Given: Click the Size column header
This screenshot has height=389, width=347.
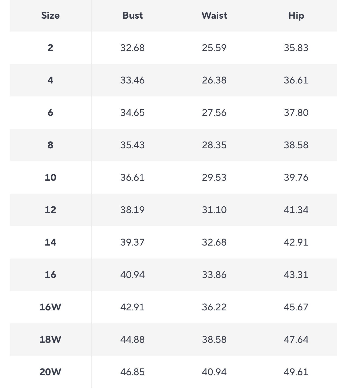Looking at the screenshot, I should (x=51, y=16).
